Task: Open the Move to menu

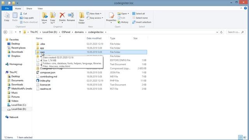Action: coord(44,18)
